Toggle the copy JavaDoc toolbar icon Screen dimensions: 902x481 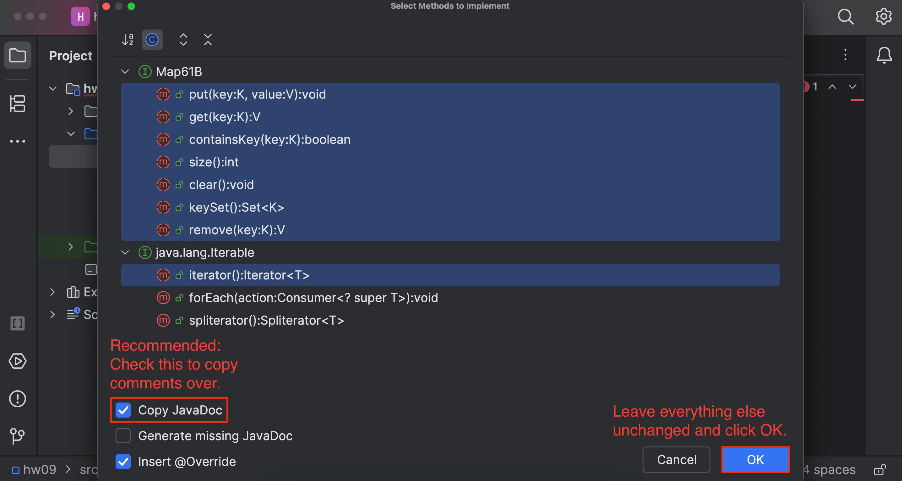(152, 40)
